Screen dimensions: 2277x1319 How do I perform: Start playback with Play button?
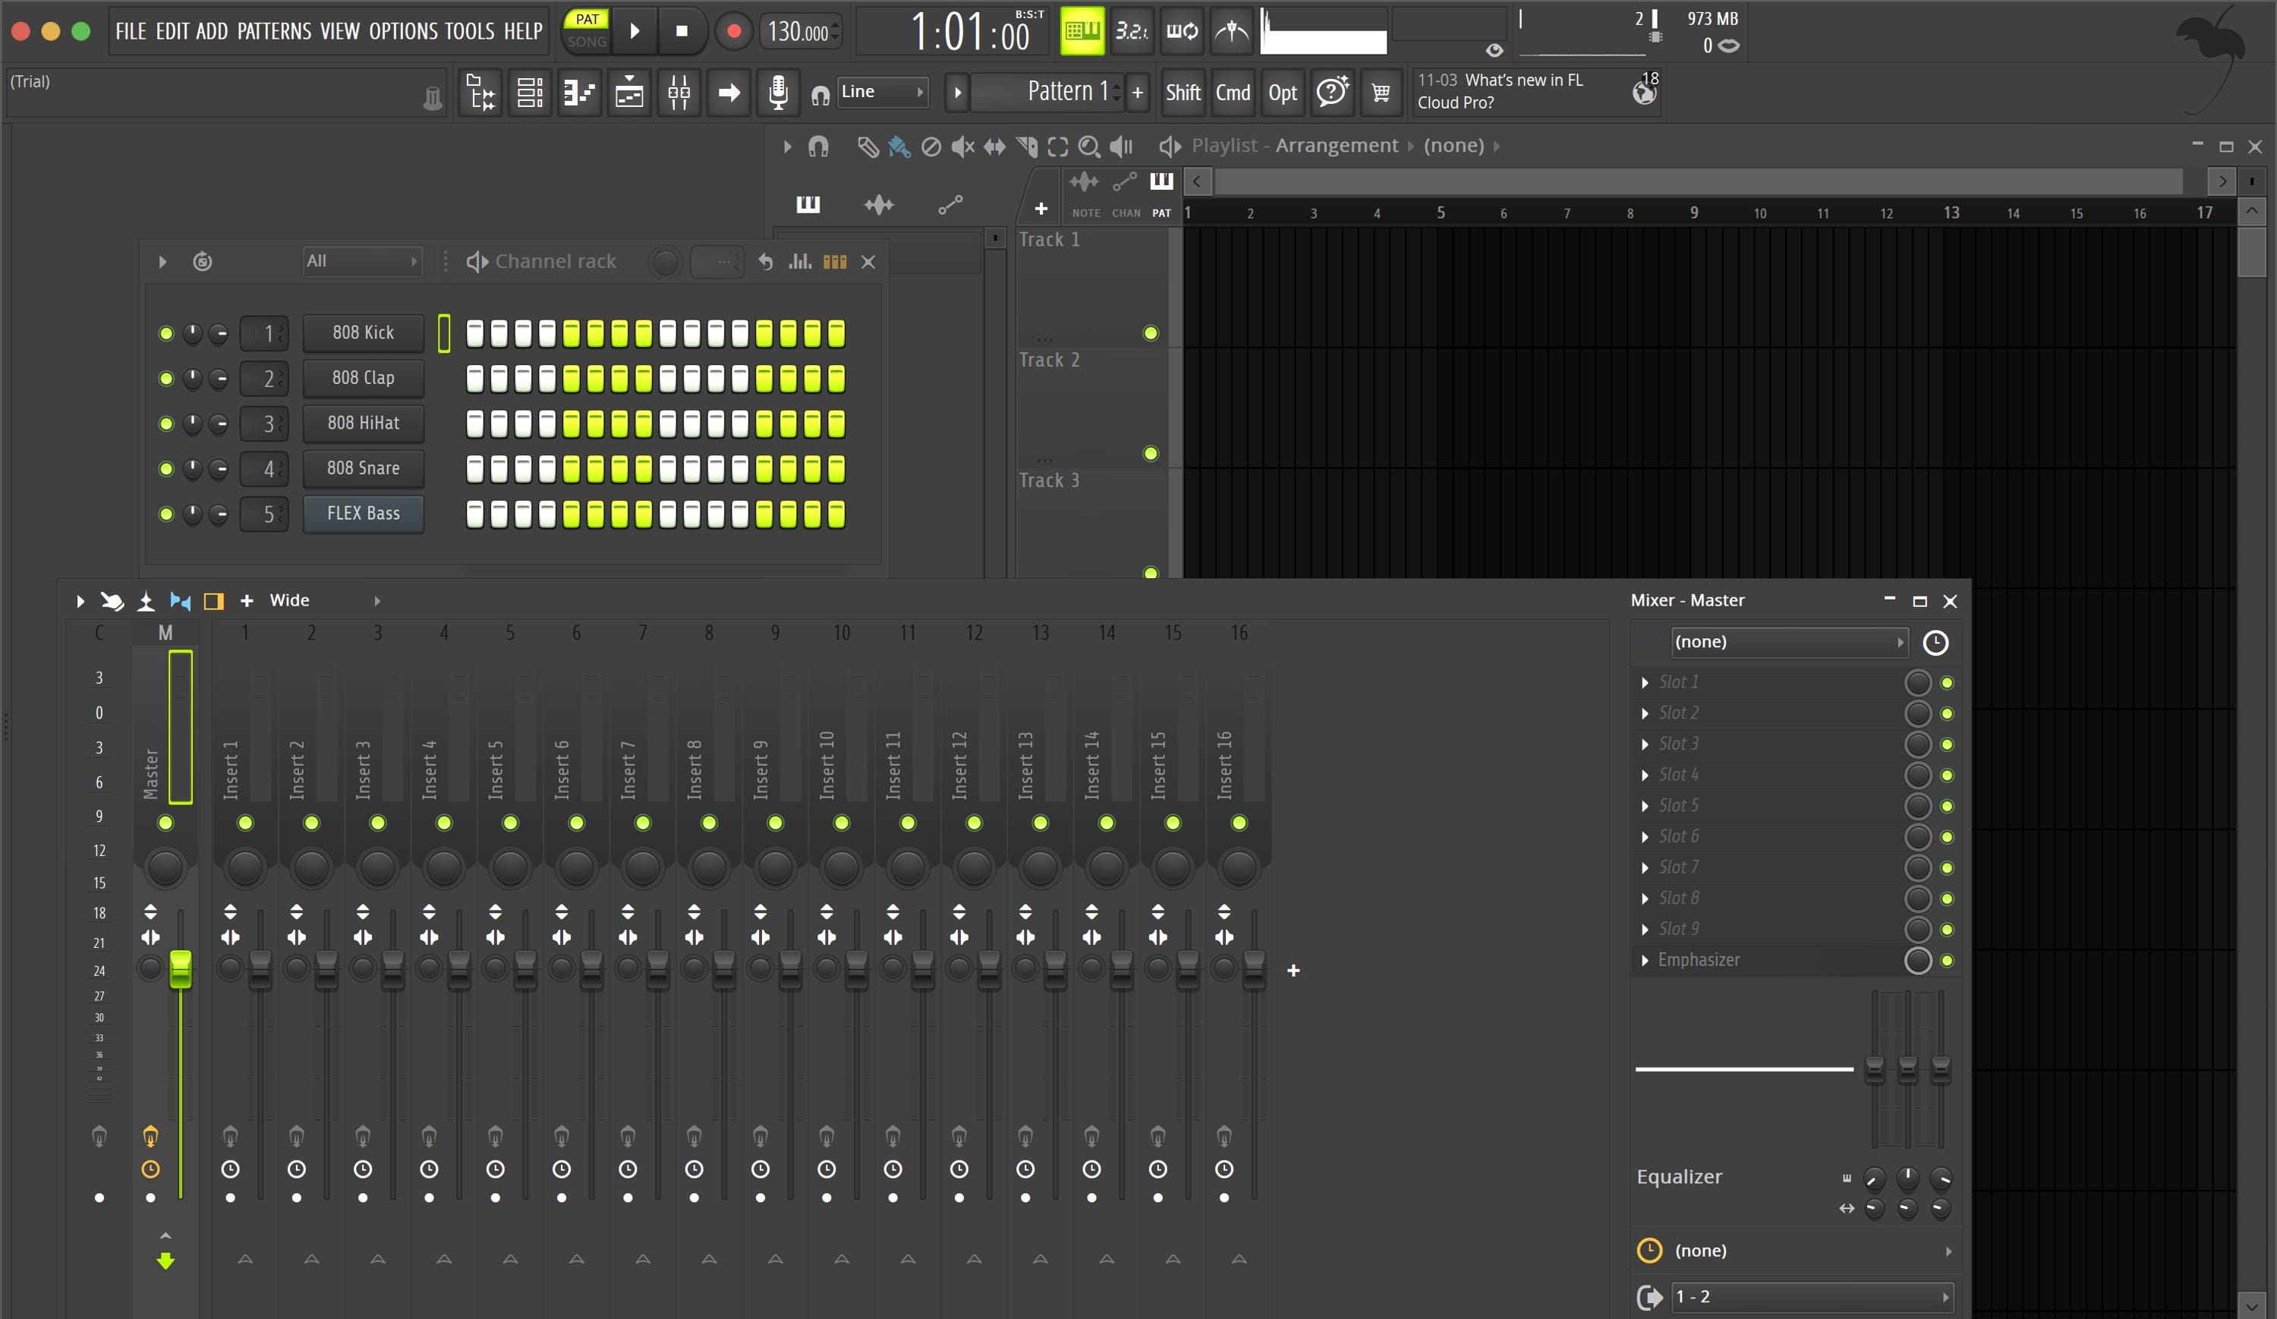(635, 32)
